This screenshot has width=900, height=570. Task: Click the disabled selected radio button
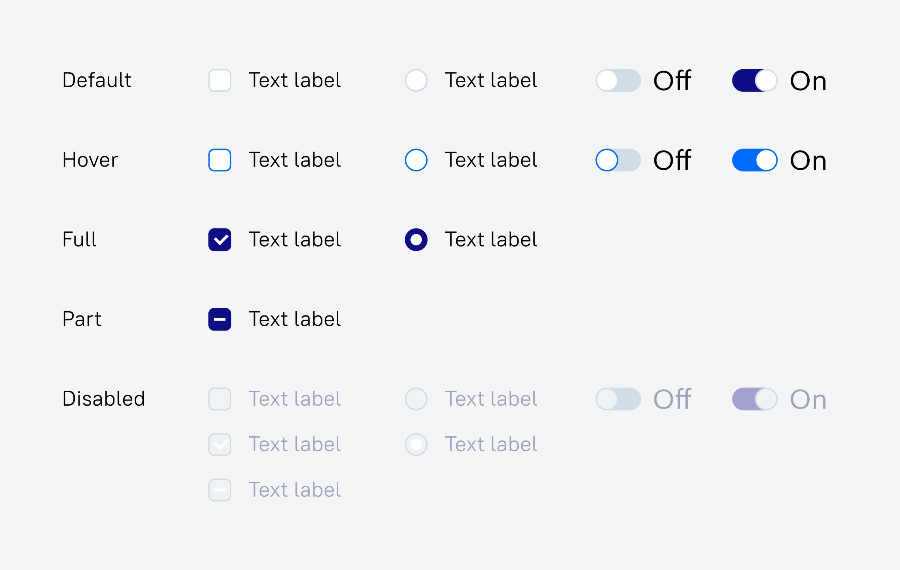tap(416, 444)
